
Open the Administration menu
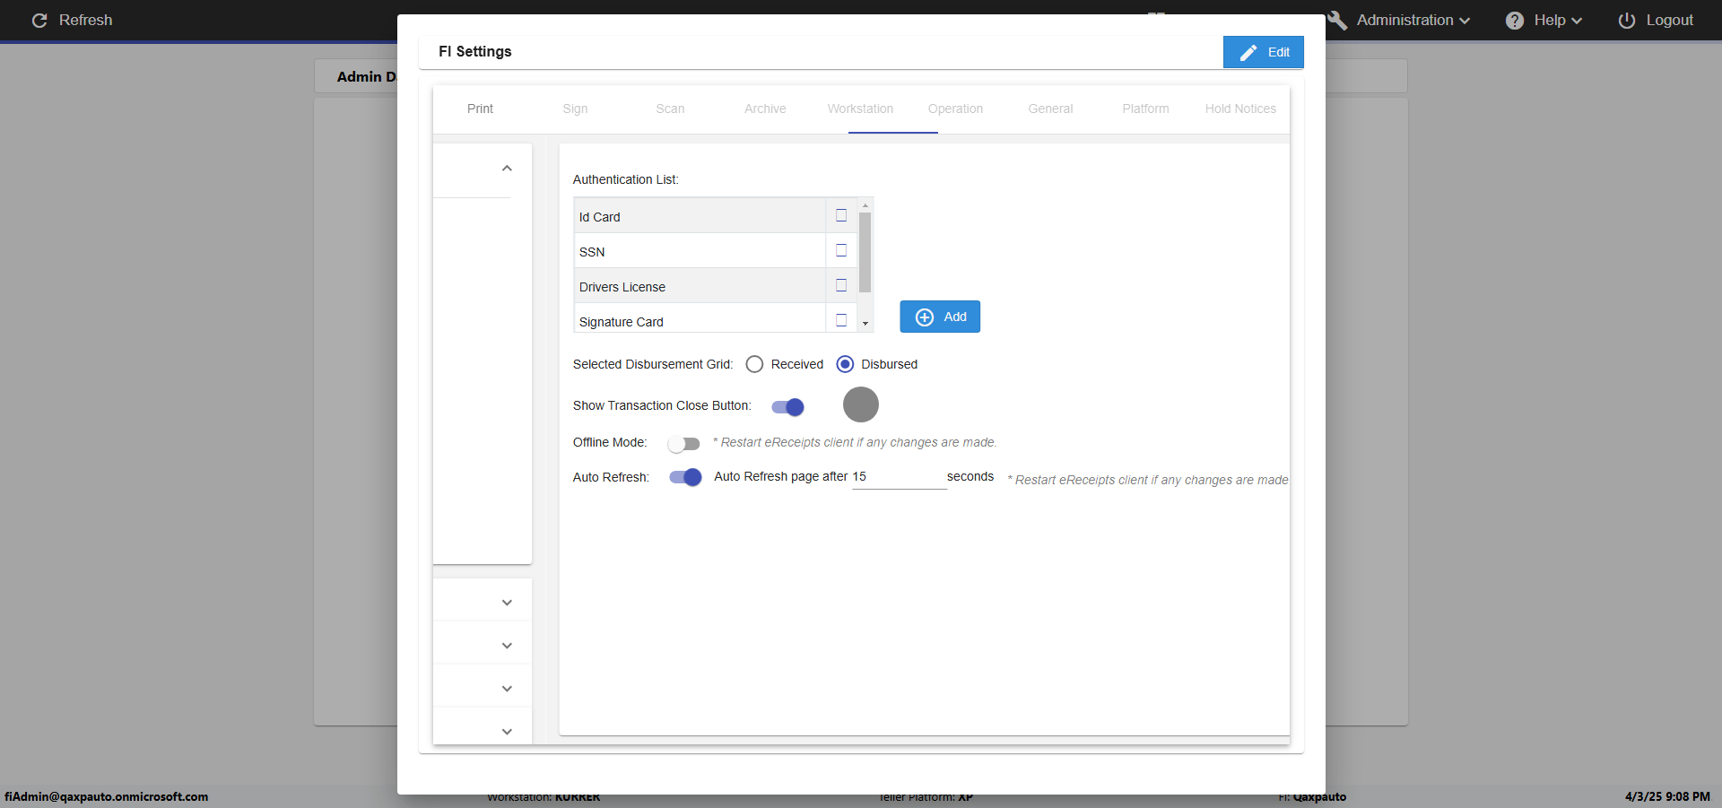click(1399, 20)
